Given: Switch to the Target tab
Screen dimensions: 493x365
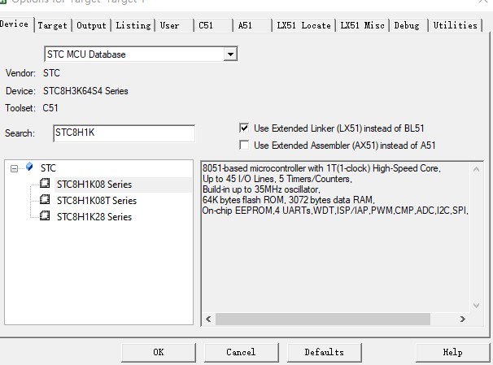Looking at the screenshot, I should (53, 25).
